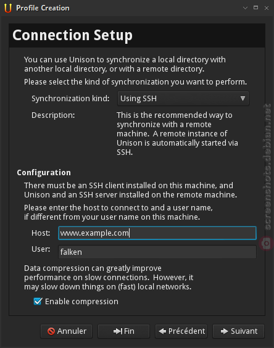Click the Profile Creation title bar text
This screenshot has height=348, width=274.
[43, 8]
